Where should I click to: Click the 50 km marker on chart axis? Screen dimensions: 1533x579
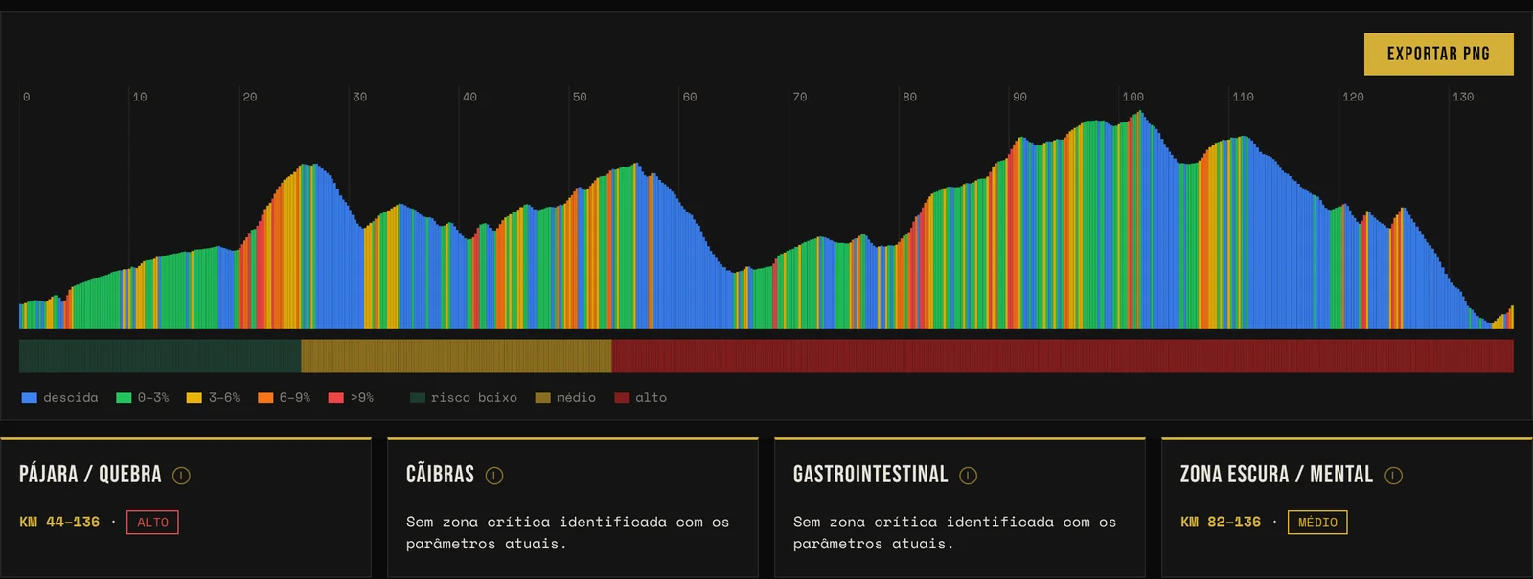pyautogui.click(x=580, y=97)
